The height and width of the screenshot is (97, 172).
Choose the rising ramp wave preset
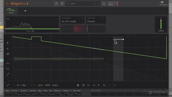[x=34, y=94]
